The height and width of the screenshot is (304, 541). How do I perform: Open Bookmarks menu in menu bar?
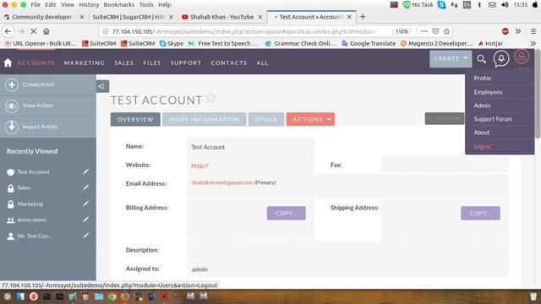119,5
